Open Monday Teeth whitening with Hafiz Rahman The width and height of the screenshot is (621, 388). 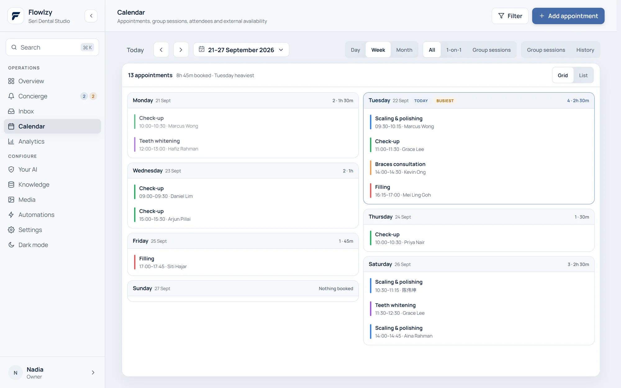point(243,145)
